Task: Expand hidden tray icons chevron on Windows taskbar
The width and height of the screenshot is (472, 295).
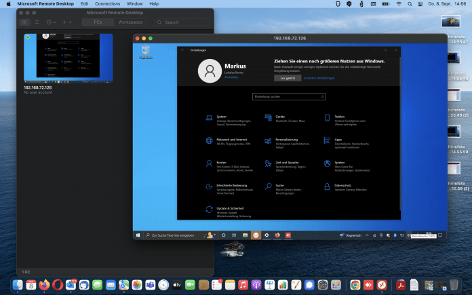Action: 368,235
